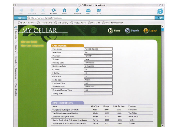The height and width of the screenshot is (127, 178).
Task: Select Campbells Rutherglen Dry White row
Action: coord(102,110)
